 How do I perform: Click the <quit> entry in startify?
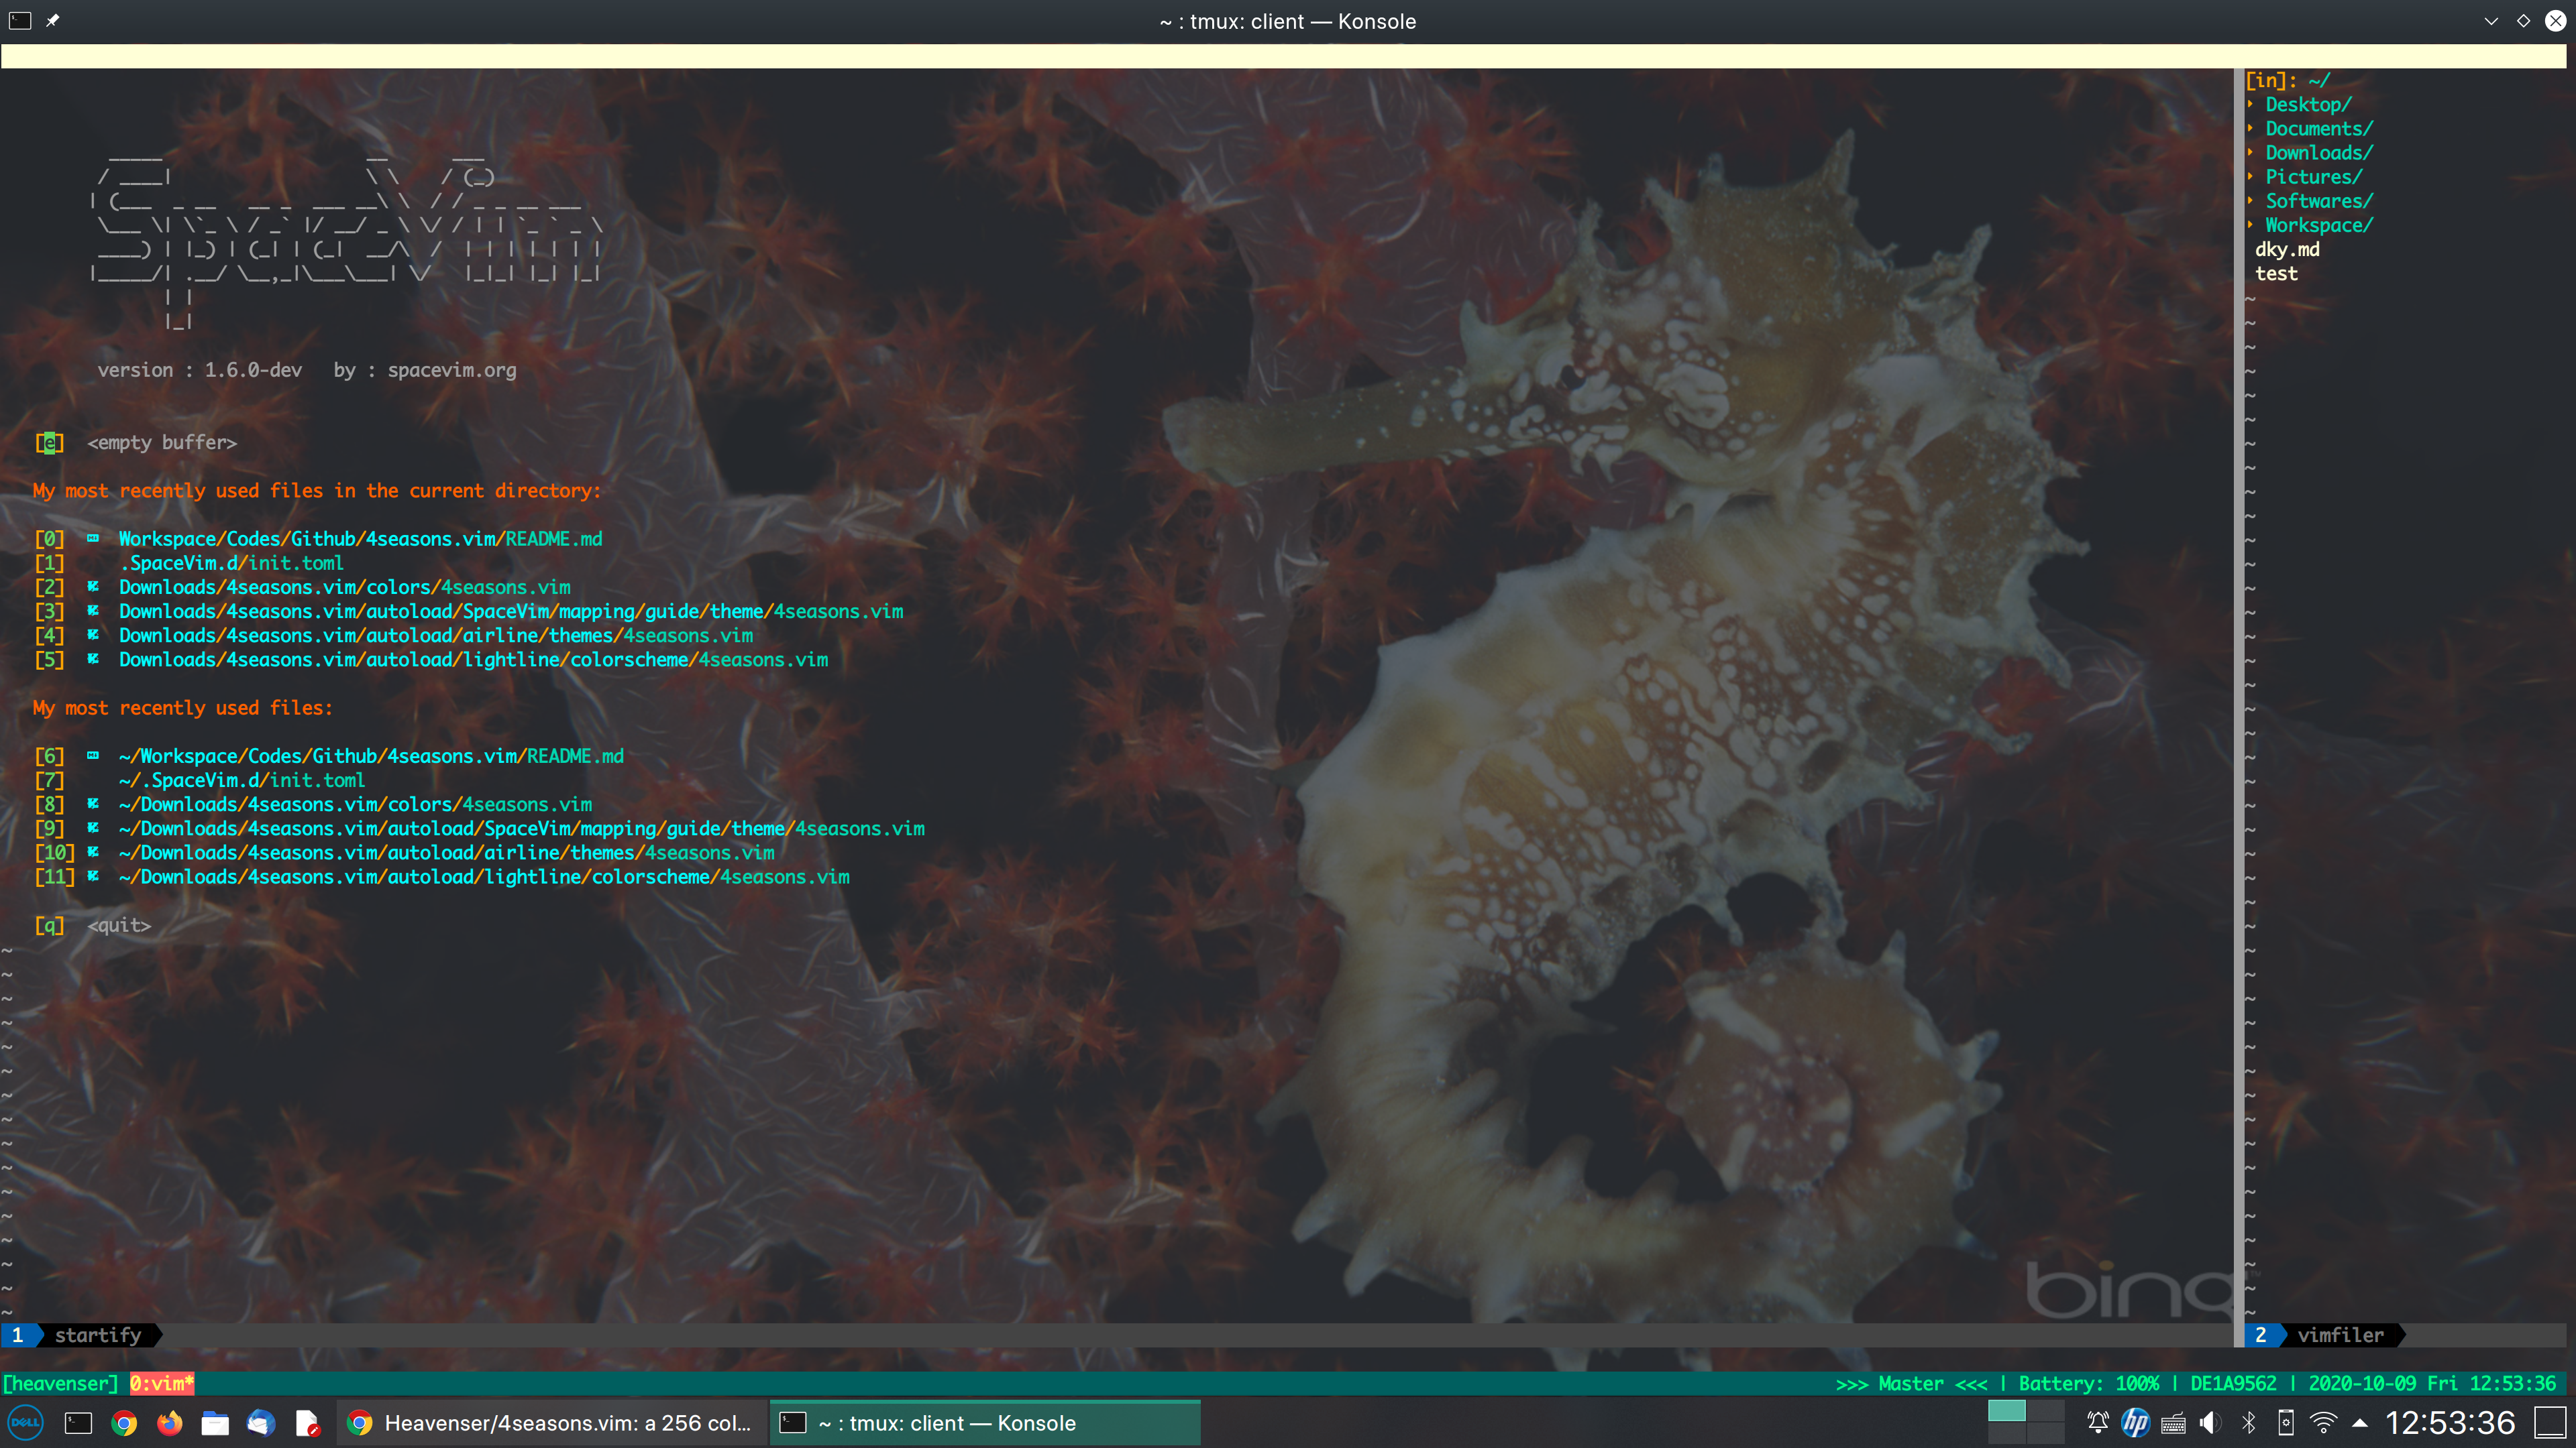click(x=118, y=925)
